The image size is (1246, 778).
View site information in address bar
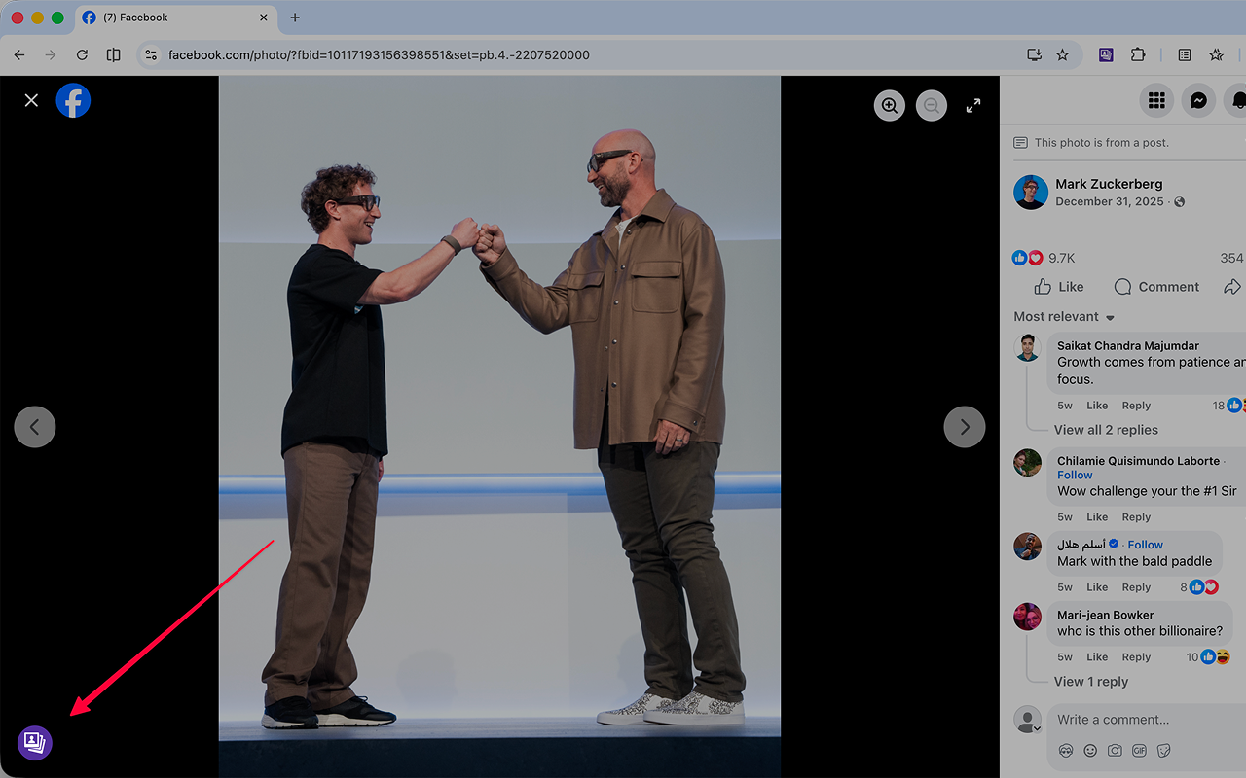tap(151, 55)
